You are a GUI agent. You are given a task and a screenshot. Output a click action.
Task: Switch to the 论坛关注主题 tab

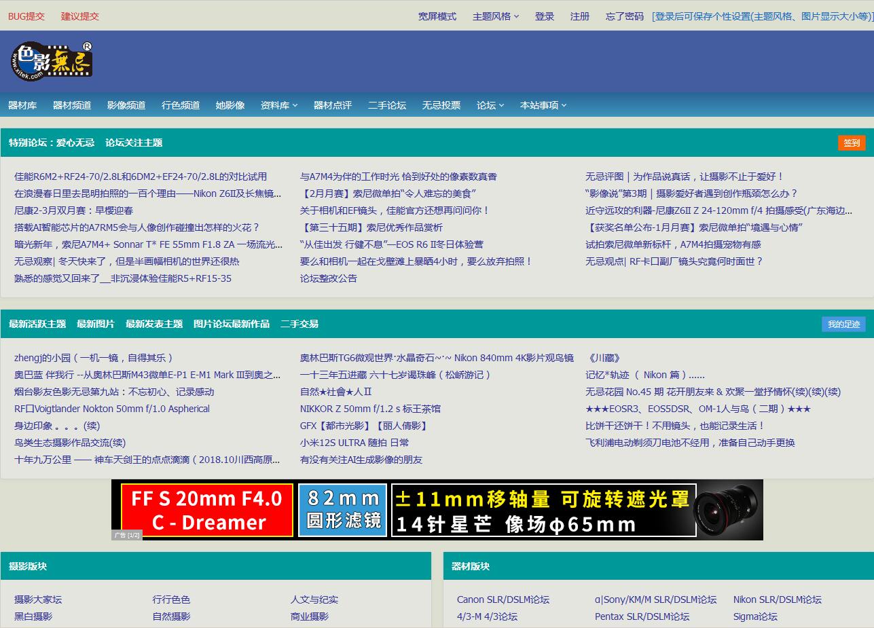click(134, 143)
